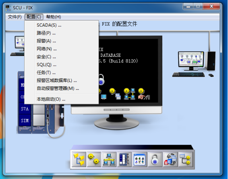Open the SCADA(S) configuration entry
The width and height of the screenshot is (228, 179).
(x=62, y=25)
